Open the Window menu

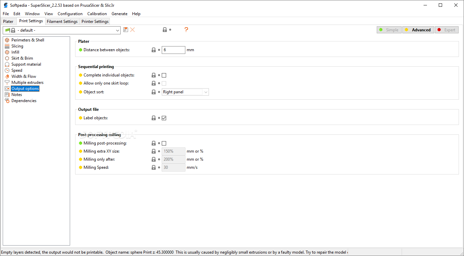[x=32, y=14]
